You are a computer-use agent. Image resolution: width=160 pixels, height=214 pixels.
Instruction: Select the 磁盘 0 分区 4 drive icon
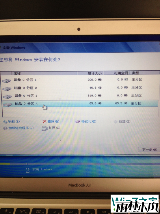pos(8,105)
